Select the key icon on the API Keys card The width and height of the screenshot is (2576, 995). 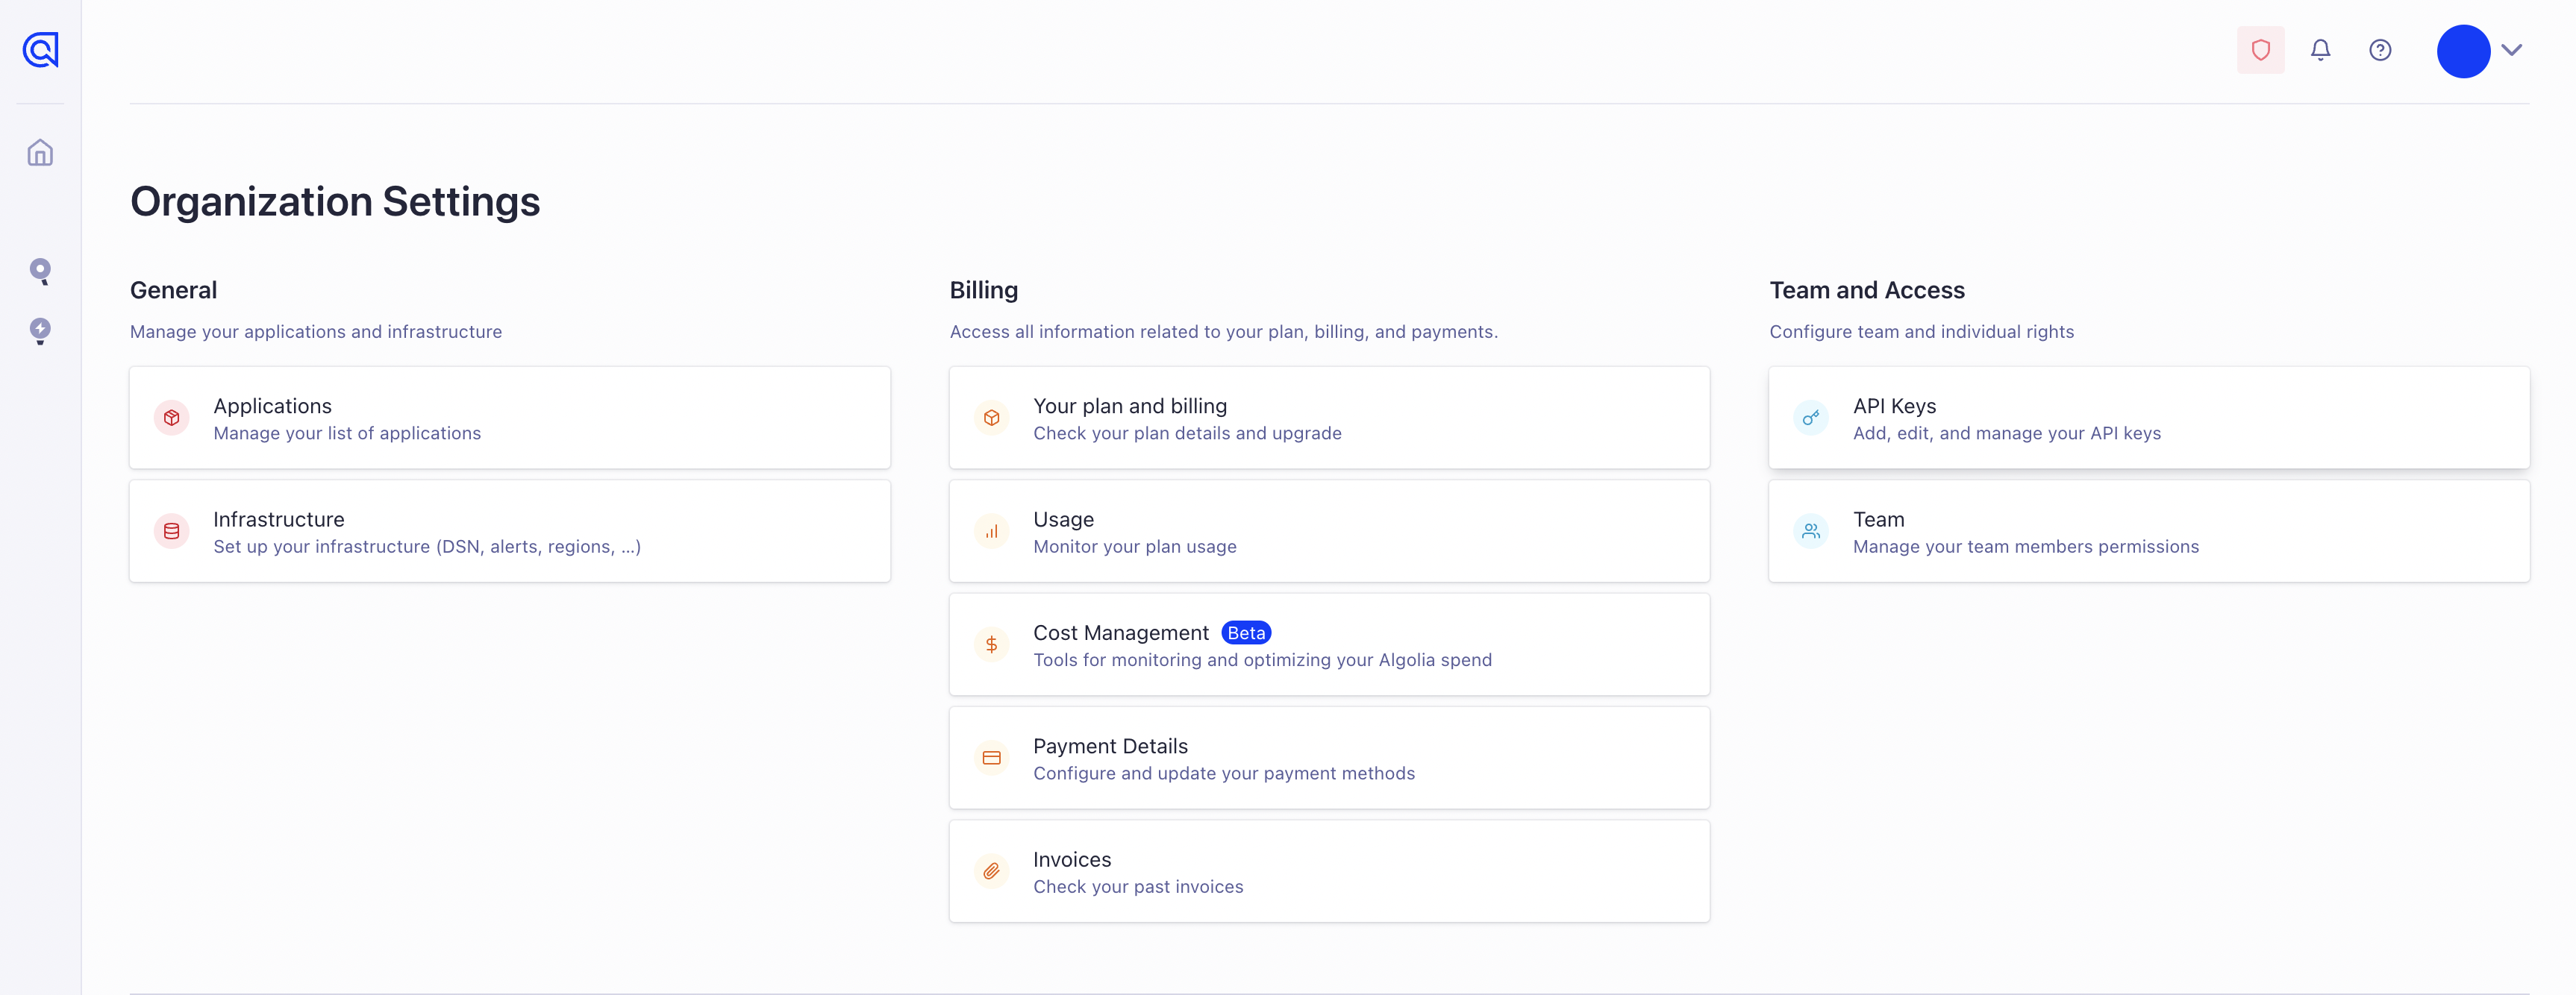coord(1812,418)
